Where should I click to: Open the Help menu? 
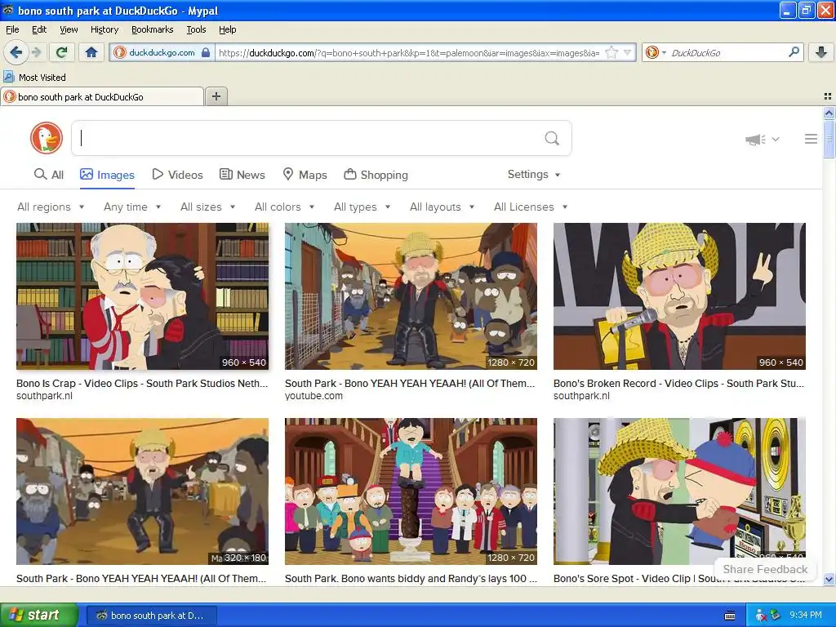click(x=227, y=29)
